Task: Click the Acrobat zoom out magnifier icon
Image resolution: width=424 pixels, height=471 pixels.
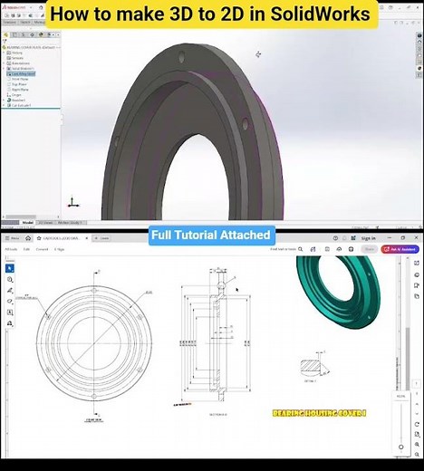Action: pyautogui.click(x=417, y=455)
